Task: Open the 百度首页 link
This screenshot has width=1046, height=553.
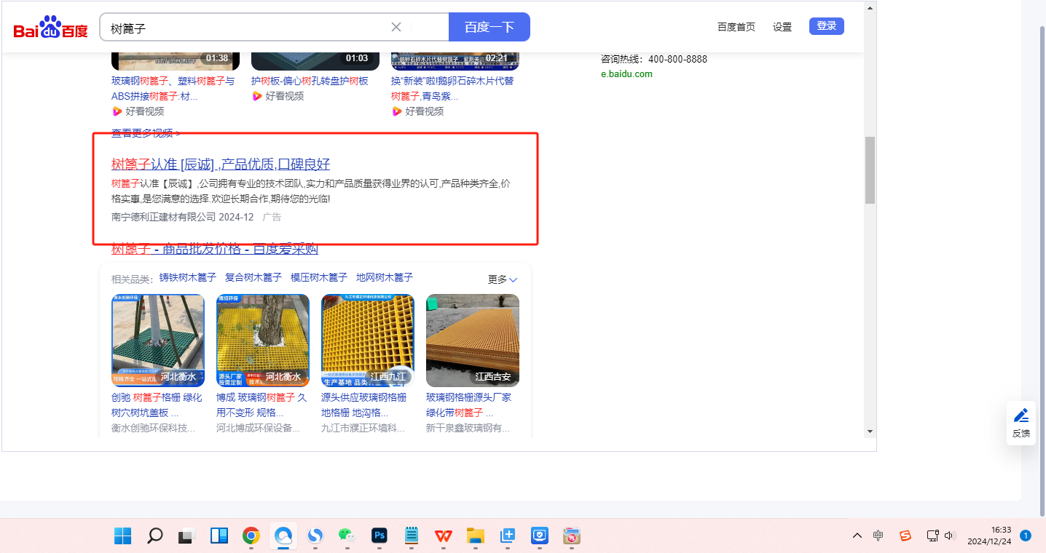Action: [736, 27]
